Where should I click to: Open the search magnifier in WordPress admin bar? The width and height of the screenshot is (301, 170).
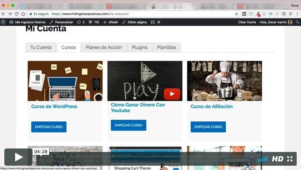298,22
